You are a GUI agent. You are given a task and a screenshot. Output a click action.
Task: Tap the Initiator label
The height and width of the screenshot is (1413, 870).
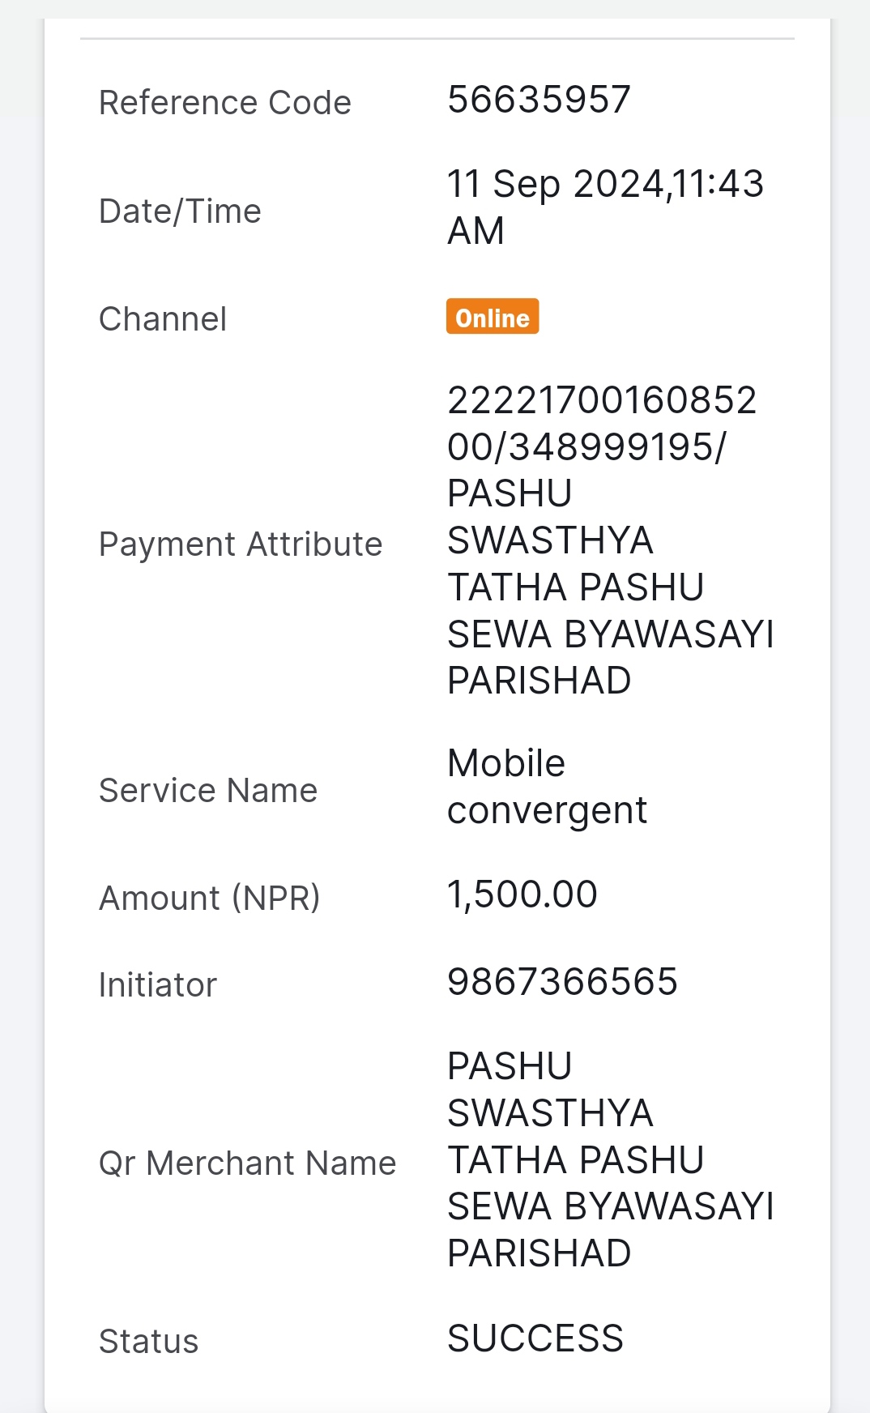[x=158, y=985]
